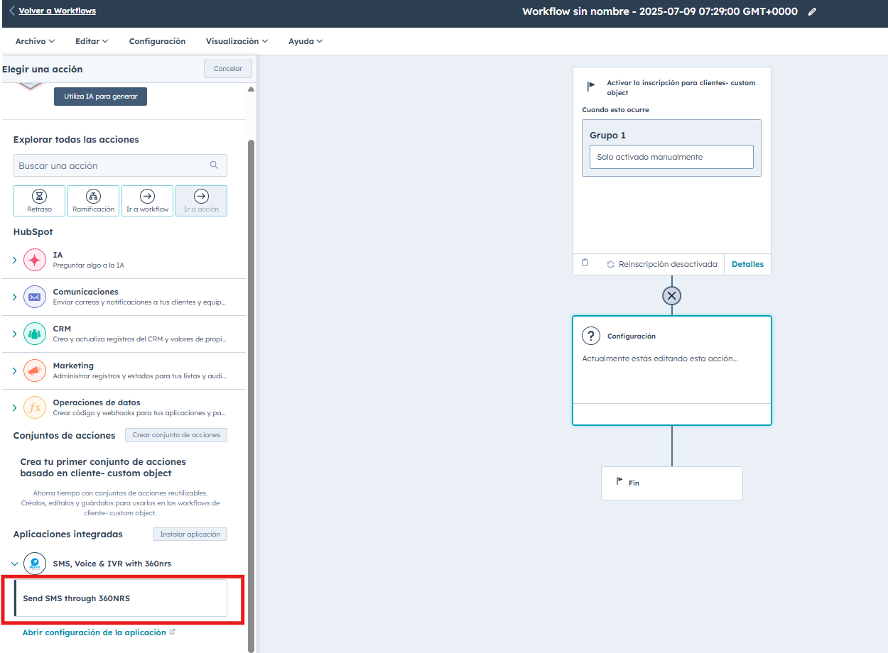Screen dimensions: 888x653
Task: Expand the Operaciones de datos category
Action: 14,407
